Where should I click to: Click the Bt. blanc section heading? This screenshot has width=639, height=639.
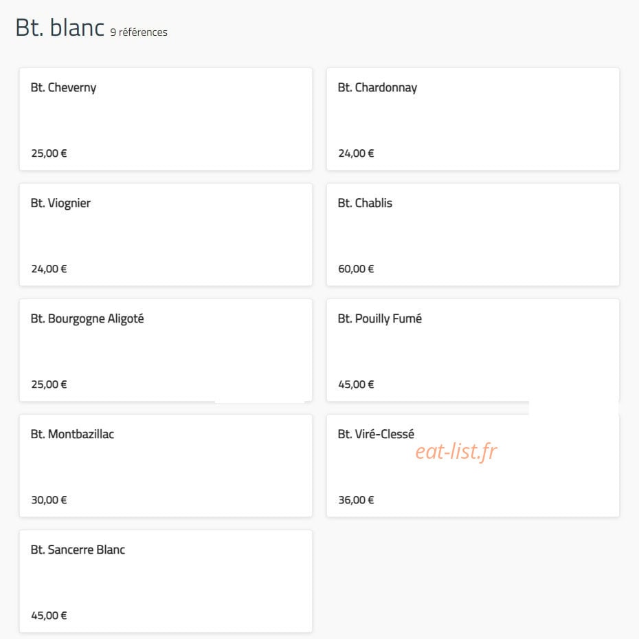pyautogui.click(x=60, y=28)
